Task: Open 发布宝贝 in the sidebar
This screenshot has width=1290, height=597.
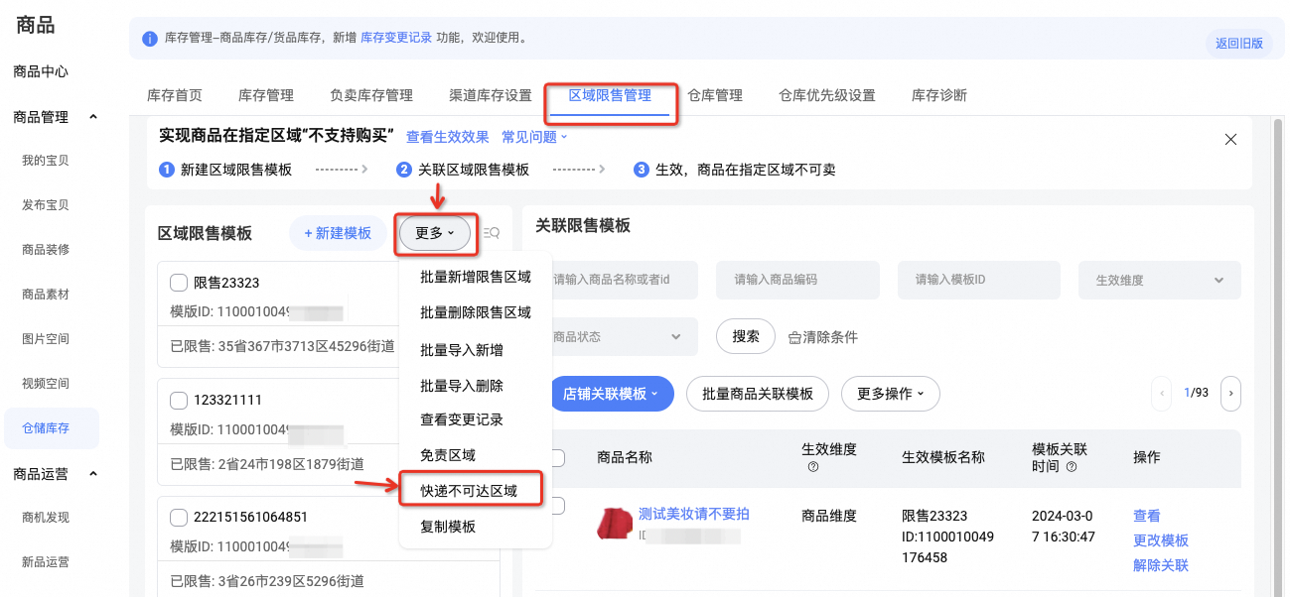Action: coord(46,205)
